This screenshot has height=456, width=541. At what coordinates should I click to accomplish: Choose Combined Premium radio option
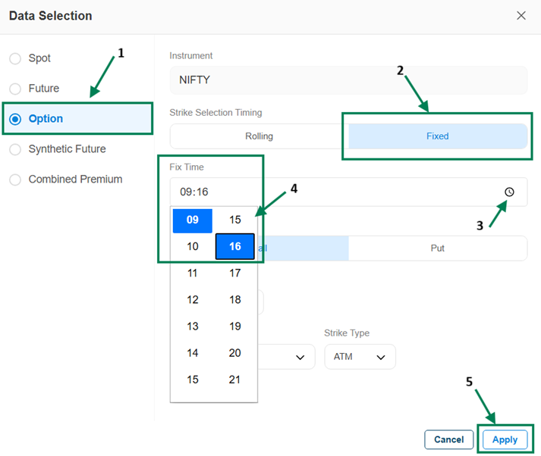(x=15, y=180)
